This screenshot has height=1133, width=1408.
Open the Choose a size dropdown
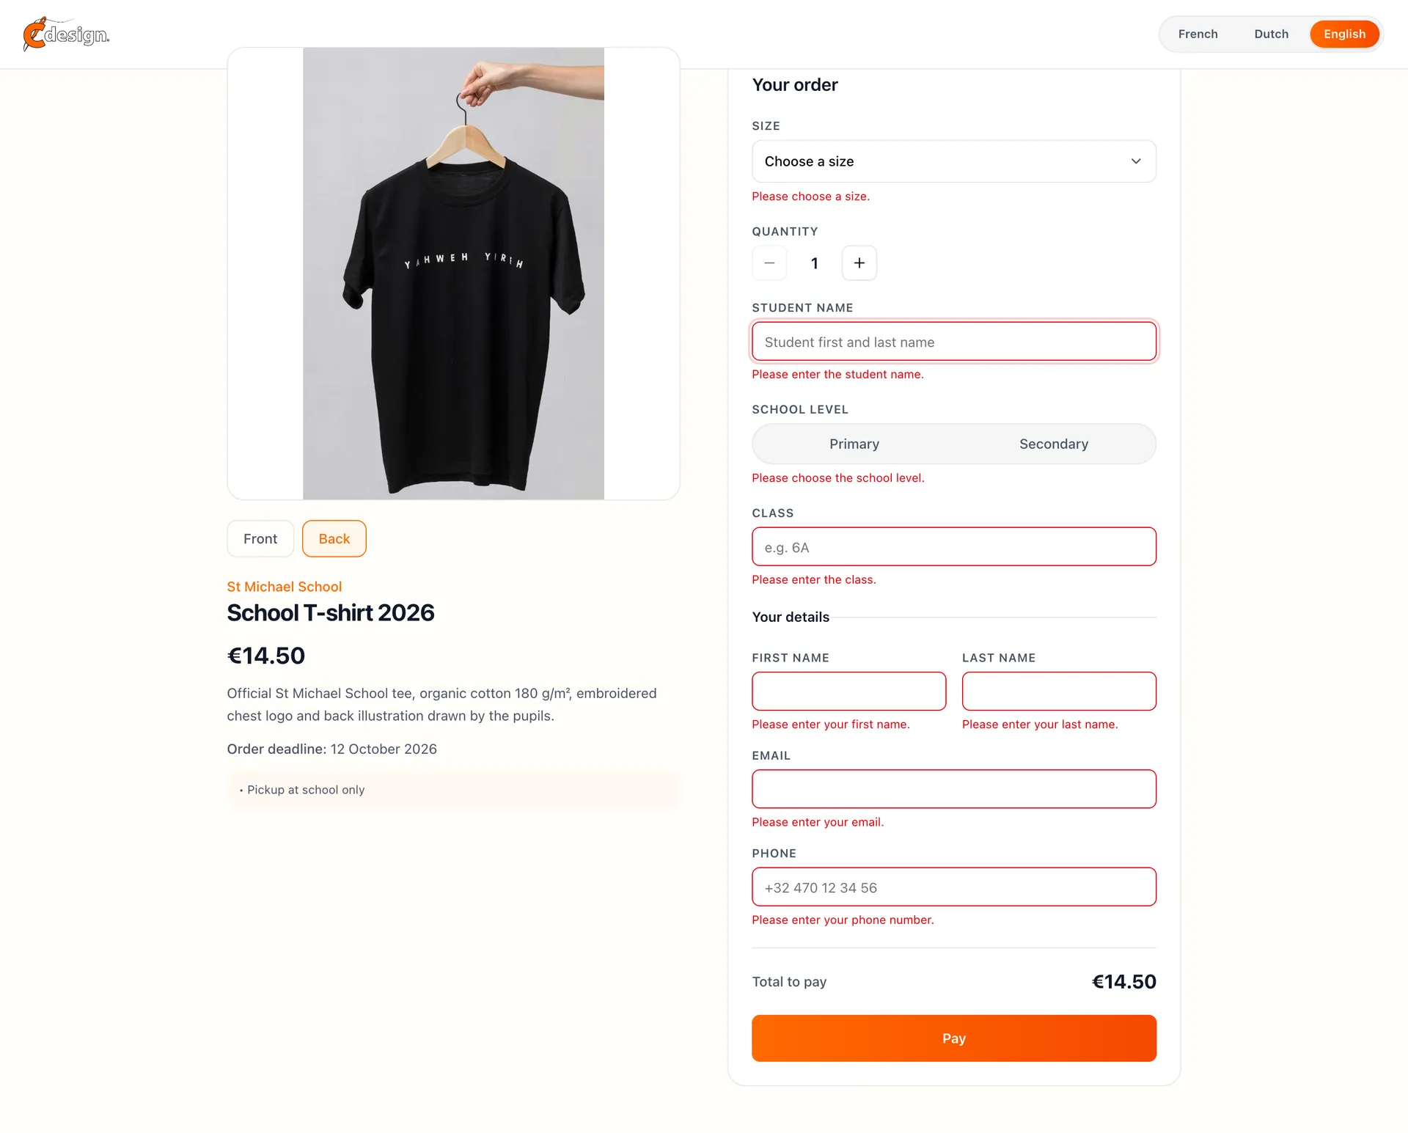click(x=953, y=161)
